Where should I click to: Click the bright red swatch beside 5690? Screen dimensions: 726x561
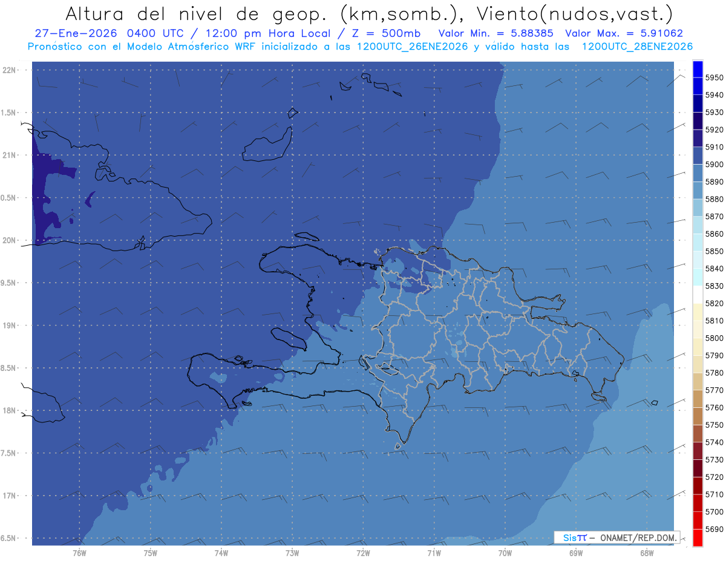pos(697,537)
